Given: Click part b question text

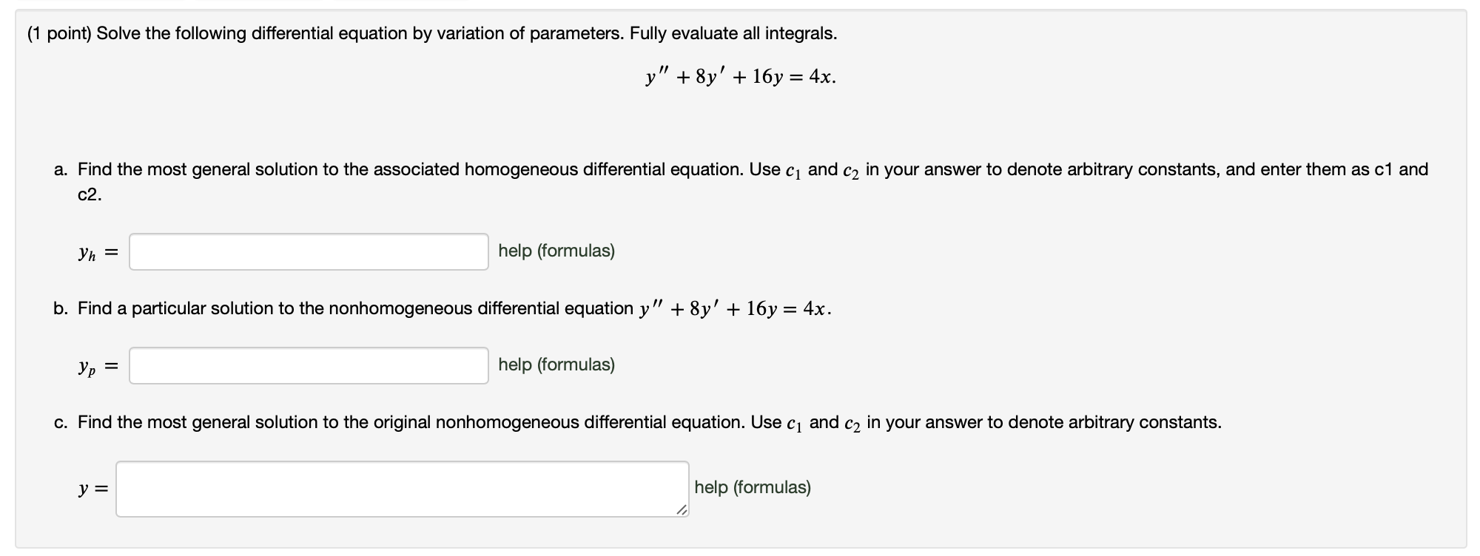Looking at the screenshot, I should click(x=443, y=308).
